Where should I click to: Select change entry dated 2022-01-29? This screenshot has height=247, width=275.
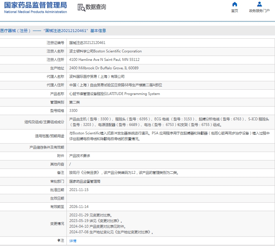pyautogui.click(x=91, y=215)
